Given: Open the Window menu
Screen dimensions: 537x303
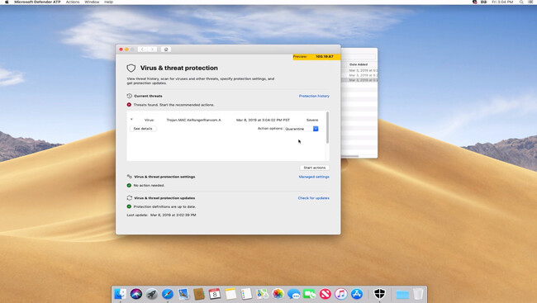Looking at the screenshot, I should [92, 2].
